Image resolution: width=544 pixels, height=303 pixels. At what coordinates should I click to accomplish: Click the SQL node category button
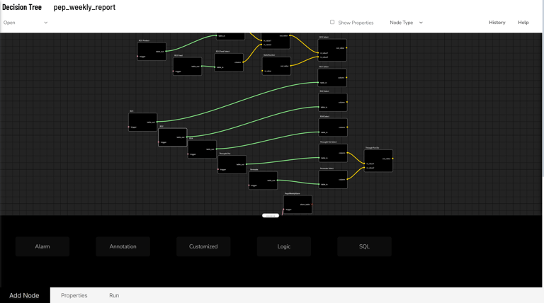pyautogui.click(x=364, y=246)
